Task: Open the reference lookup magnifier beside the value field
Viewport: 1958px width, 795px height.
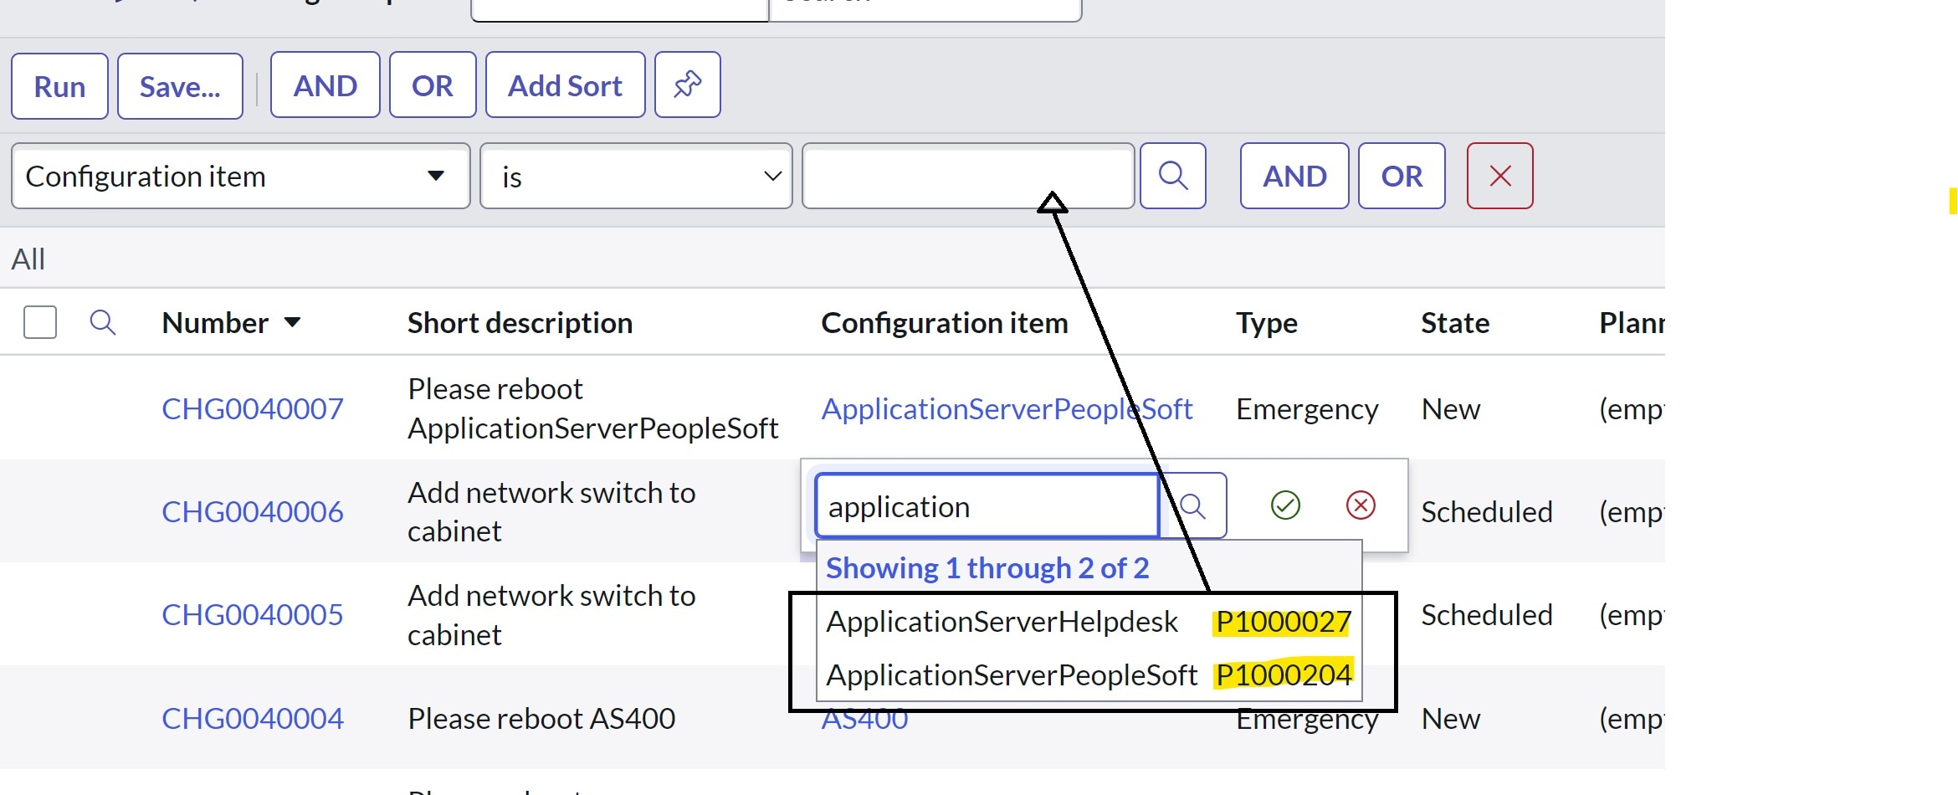Action: coord(1172,176)
